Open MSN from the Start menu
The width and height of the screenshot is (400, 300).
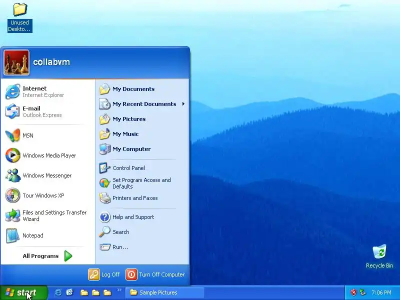coord(47,135)
